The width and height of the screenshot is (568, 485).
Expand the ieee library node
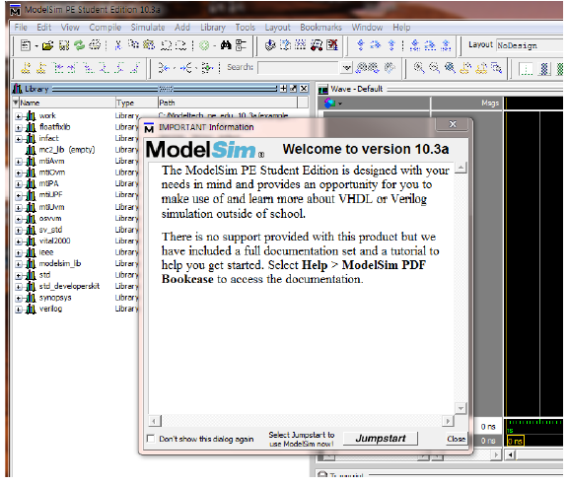[x=18, y=253]
